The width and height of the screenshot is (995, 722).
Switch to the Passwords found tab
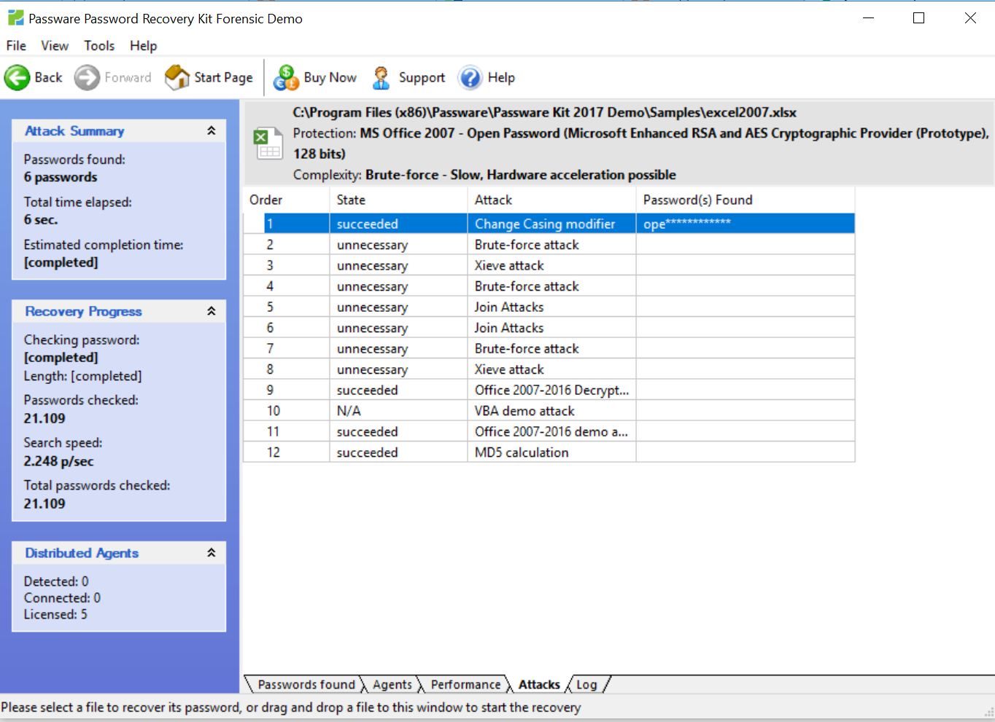(x=306, y=684)
